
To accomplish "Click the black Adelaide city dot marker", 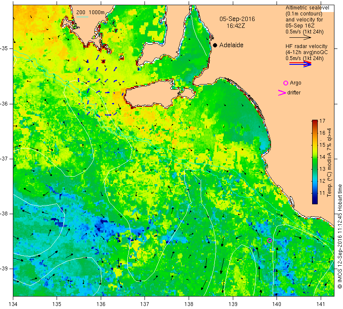I will pos(215,45).
